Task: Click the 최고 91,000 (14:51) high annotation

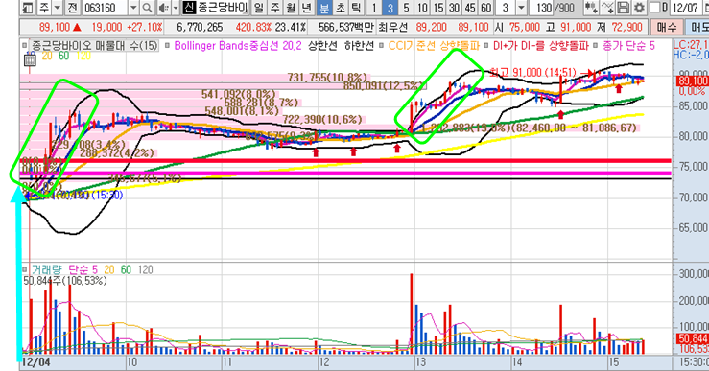Action: [x=532, y=73]
